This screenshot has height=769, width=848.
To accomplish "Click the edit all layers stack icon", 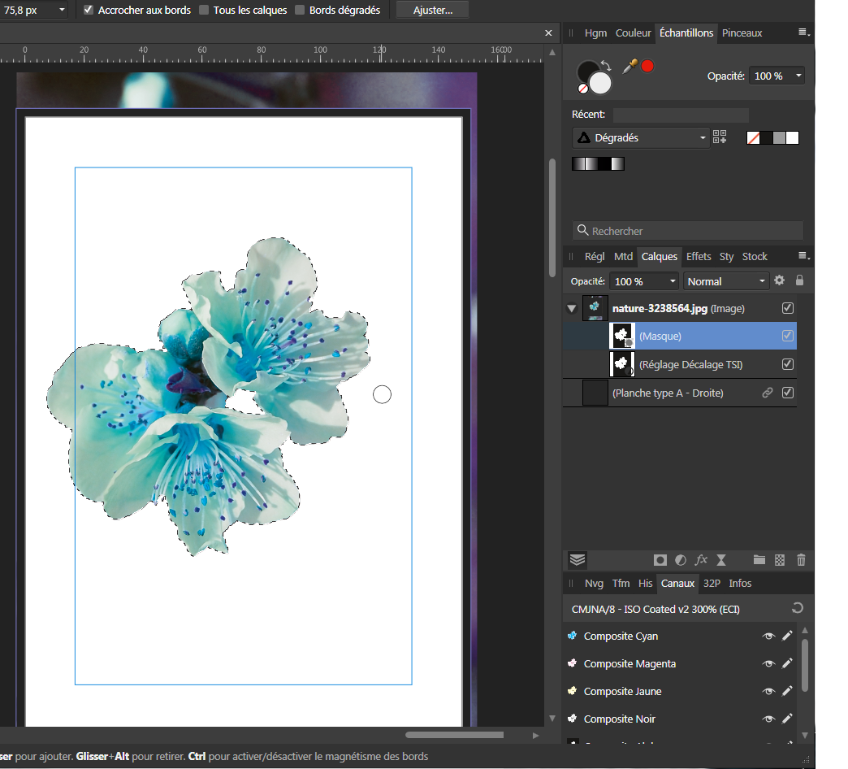I will pyautogui.click(x=578, y=559).
